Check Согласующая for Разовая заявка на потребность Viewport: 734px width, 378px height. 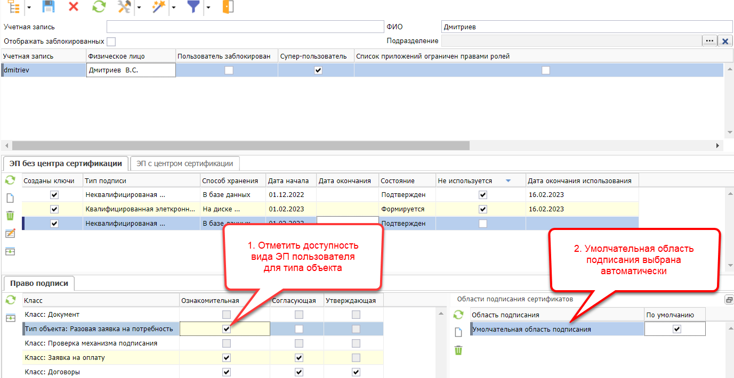[299, 329]
